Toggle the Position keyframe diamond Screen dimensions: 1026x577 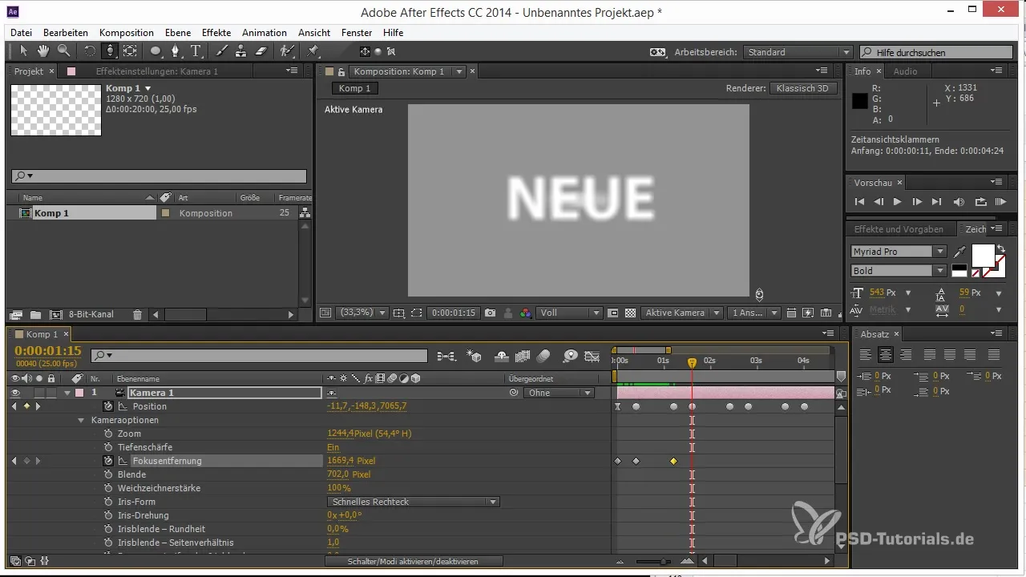click(x=26, y=406)
